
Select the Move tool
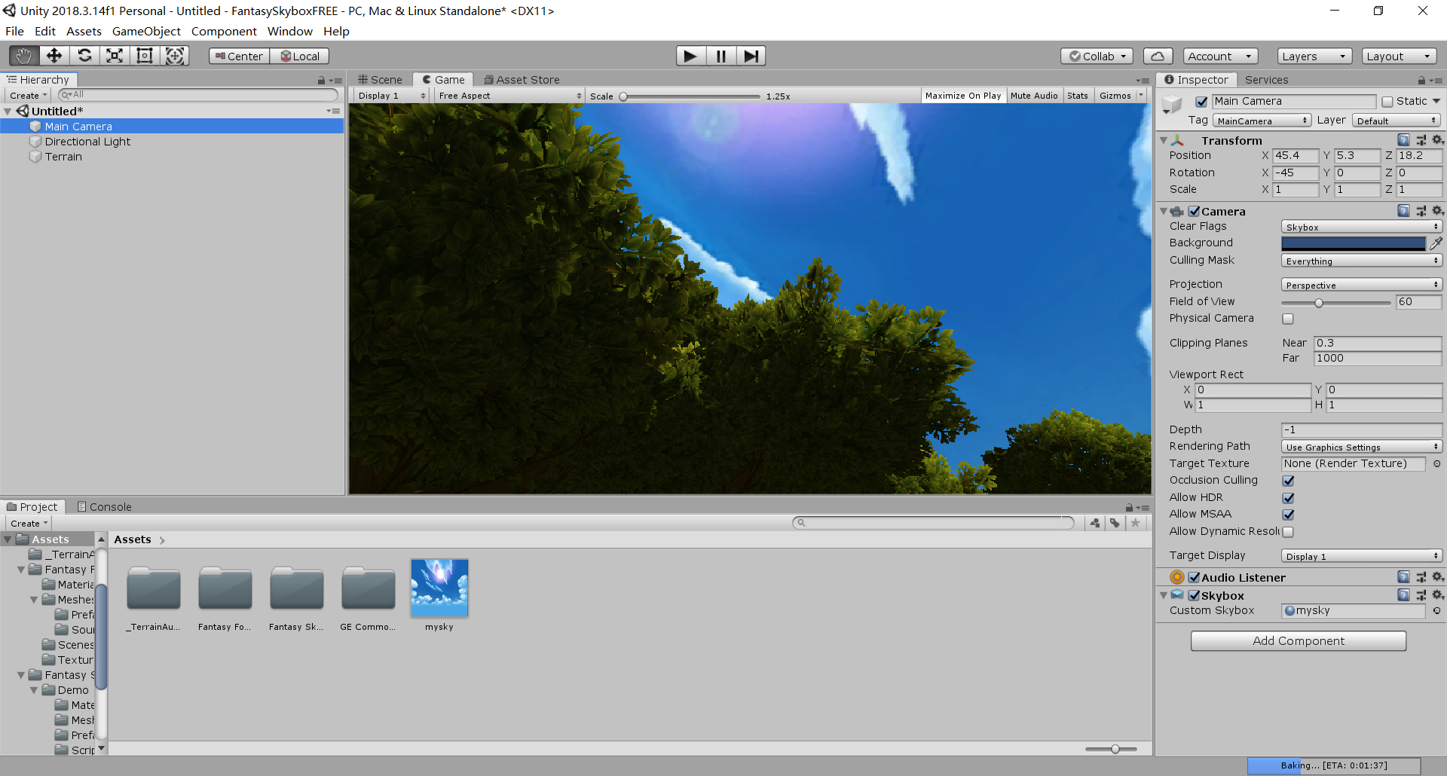click(x=54, y=55)
